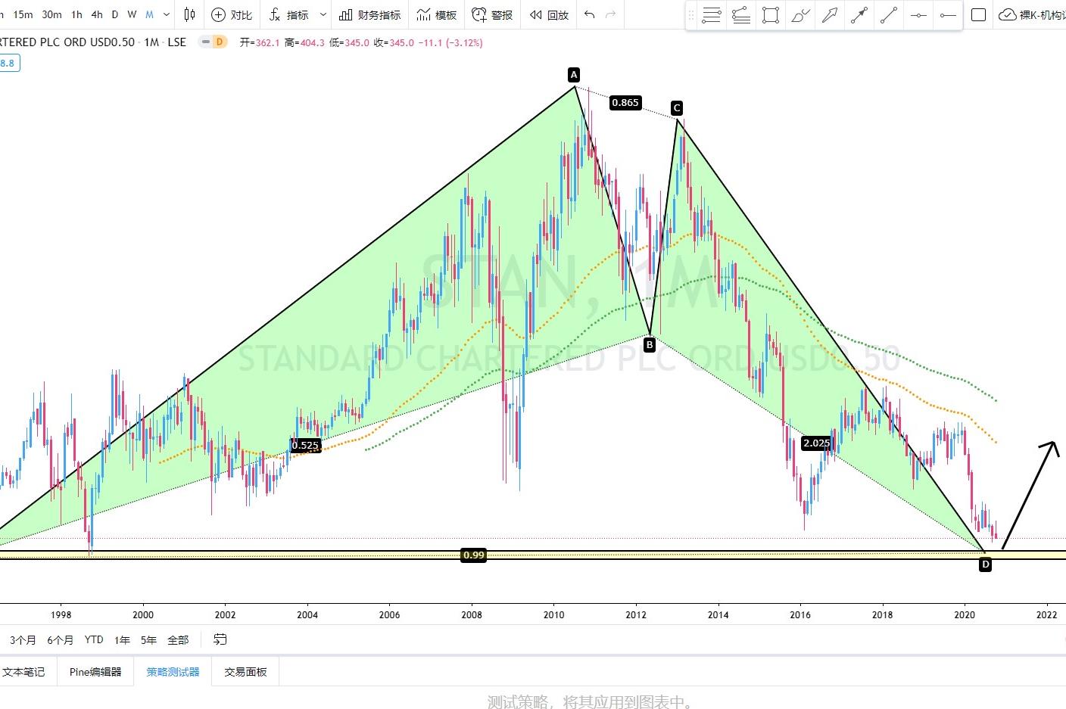
Task: Undo the last chart action
Action: click(x=590, y=14)
